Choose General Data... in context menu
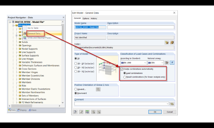Image resolution: width=214 pixels, height=128 pixels. 35,34
